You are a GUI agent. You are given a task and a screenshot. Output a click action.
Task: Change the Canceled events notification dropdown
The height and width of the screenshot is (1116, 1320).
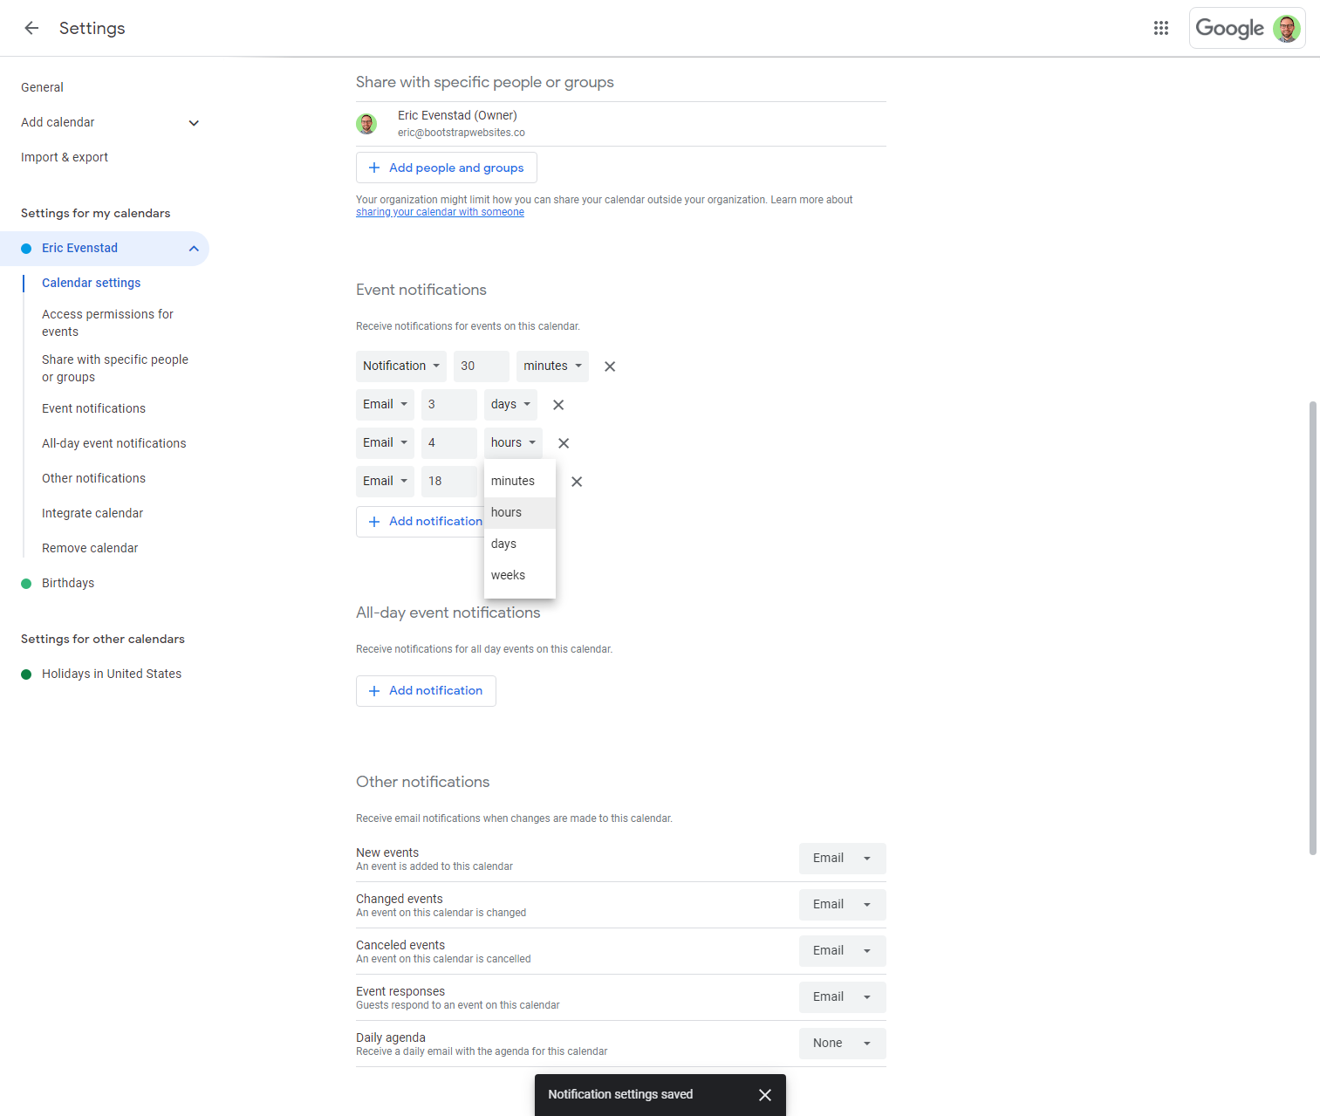(x=842, y=951)
